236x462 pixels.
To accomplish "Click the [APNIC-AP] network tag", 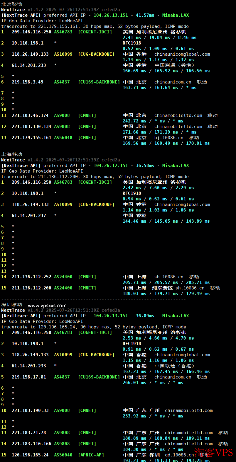I will [x=91, y=455].
